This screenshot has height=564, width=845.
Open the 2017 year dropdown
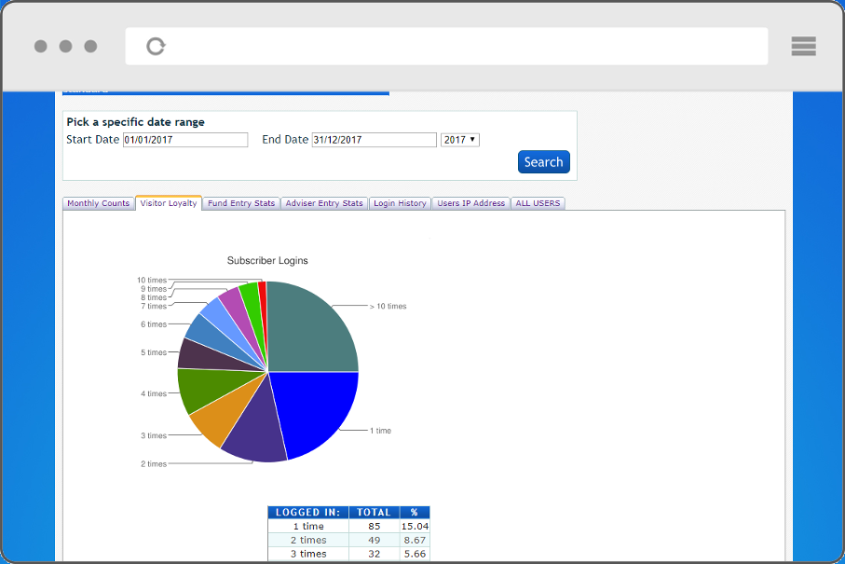click(459, 140)
